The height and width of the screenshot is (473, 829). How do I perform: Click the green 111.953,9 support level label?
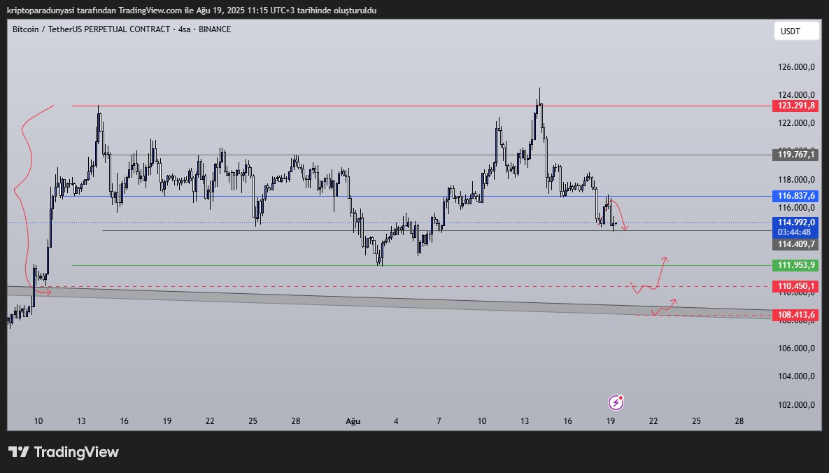coord(796,265)
